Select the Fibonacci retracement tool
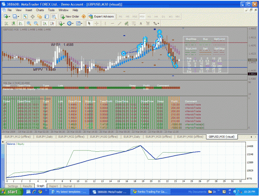Image resolution: width=259 pixels, height=196 pixels. (133, 24)
